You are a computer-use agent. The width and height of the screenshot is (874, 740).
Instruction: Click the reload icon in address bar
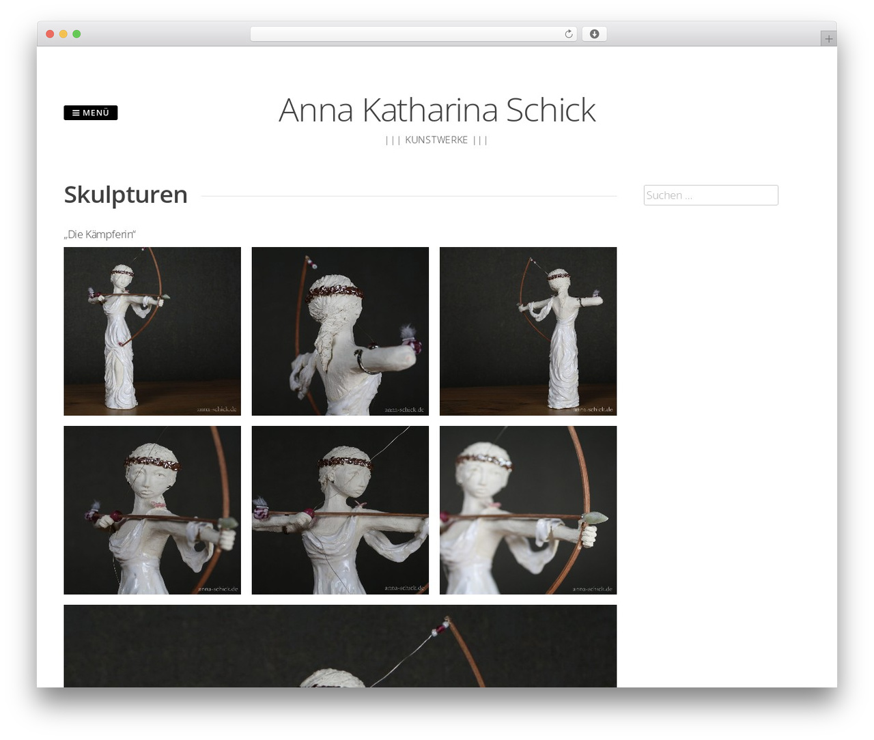point(568,34)
